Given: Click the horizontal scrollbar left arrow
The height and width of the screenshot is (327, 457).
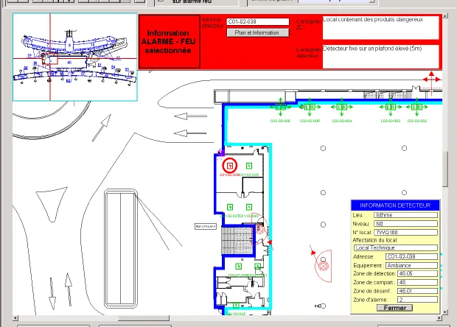Looking at the screenshot, I should point(15,318).
